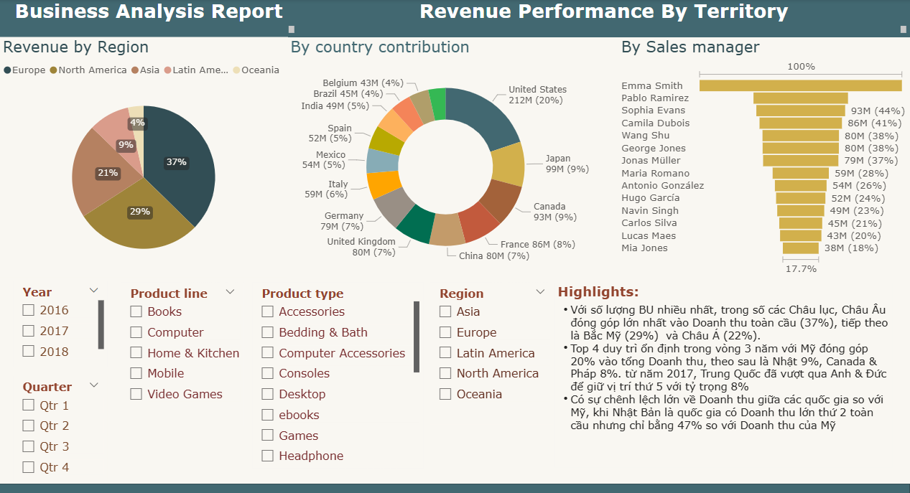Click the Europe legend marker dot

pyautogui.click(x=7, y=70)
